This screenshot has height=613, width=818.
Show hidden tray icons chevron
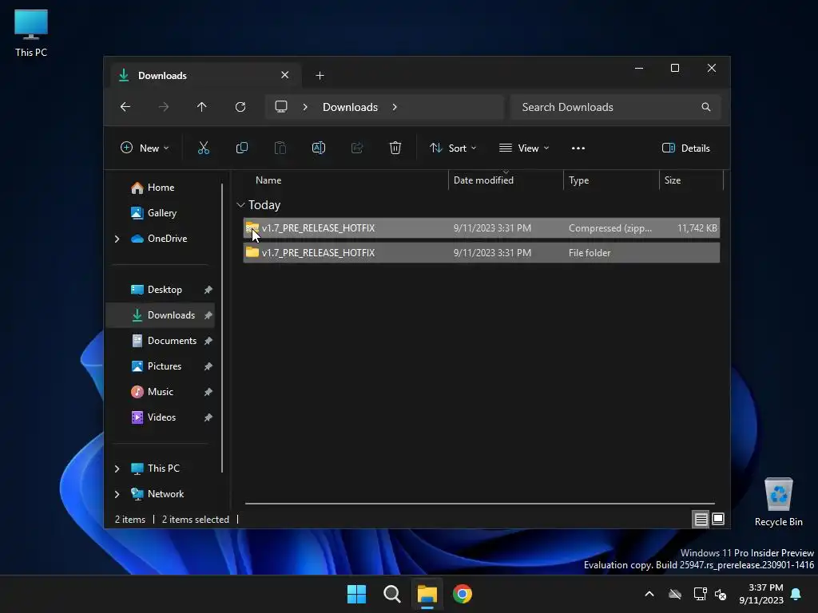coord(649,594)
